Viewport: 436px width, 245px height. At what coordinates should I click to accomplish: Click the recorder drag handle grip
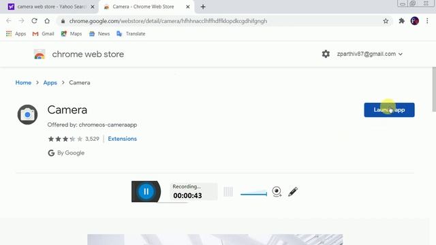pyautogui.click(x=228, y=192)
